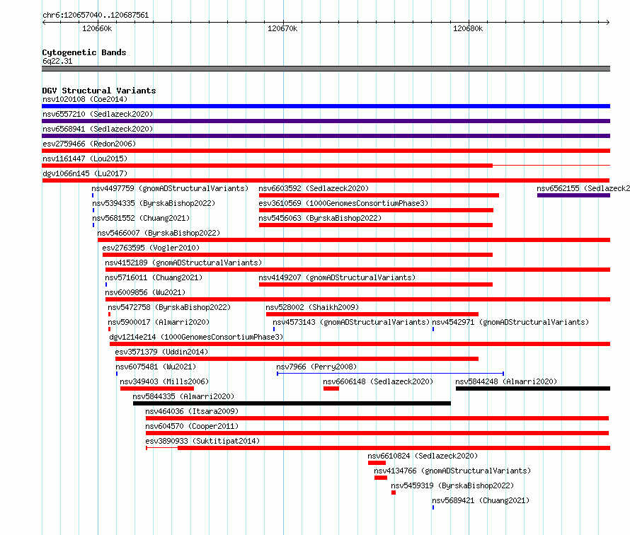Image resolution: width=630 pixels, height=535 pixels.
Task: Click nsv7966 (Perry2008) label
Action: [x=316, y=367]
